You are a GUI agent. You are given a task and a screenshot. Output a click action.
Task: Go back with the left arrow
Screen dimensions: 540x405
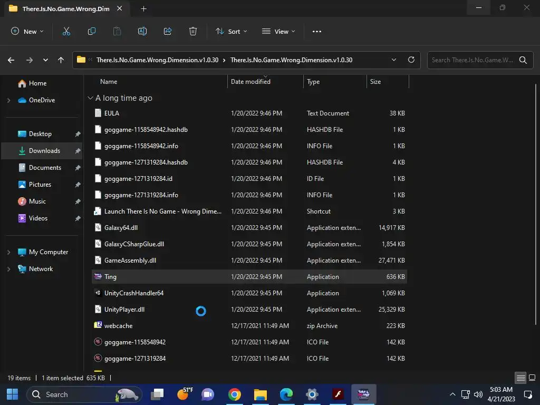point(11,60)
